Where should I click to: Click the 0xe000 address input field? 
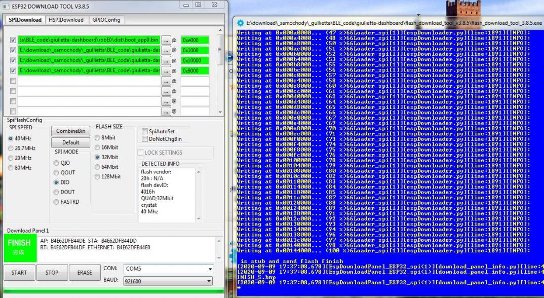click(195, 40)
